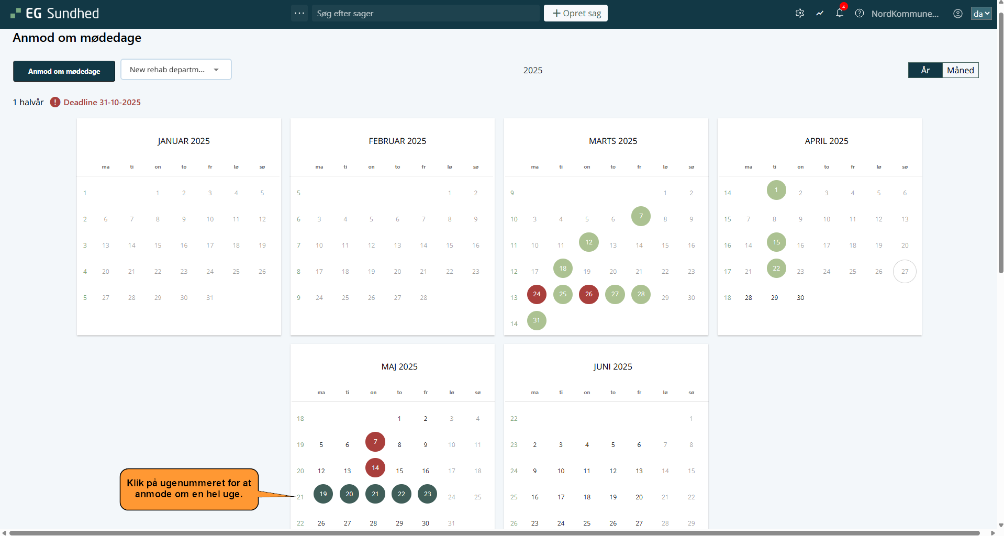This screenshot has width=1004, height=536.
Task: Open the da language selector
Action: 981,14
